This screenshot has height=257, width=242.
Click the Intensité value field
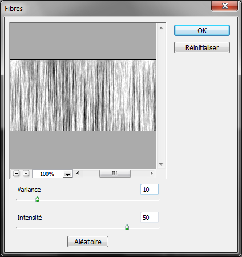[x=150, y=218]
